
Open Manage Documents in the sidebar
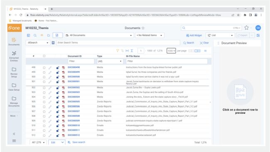pos(14,102)
